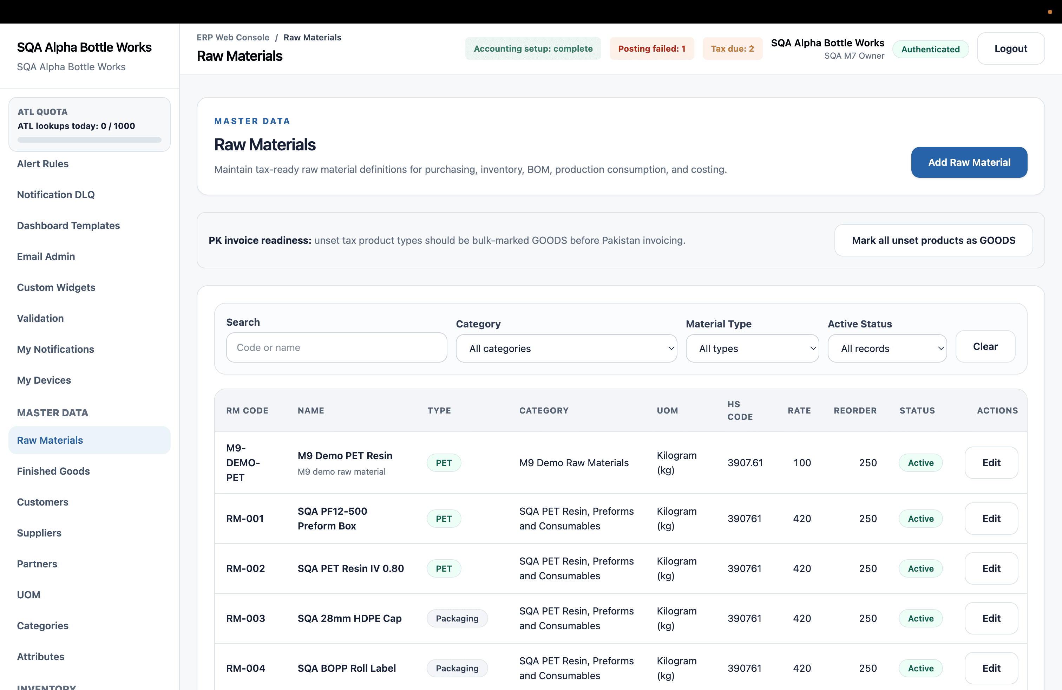
Task: Open the Category filter dropdown
Action: point(566,348)
